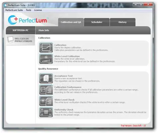
Task: Open the License menu
Action: pos(38,10)
